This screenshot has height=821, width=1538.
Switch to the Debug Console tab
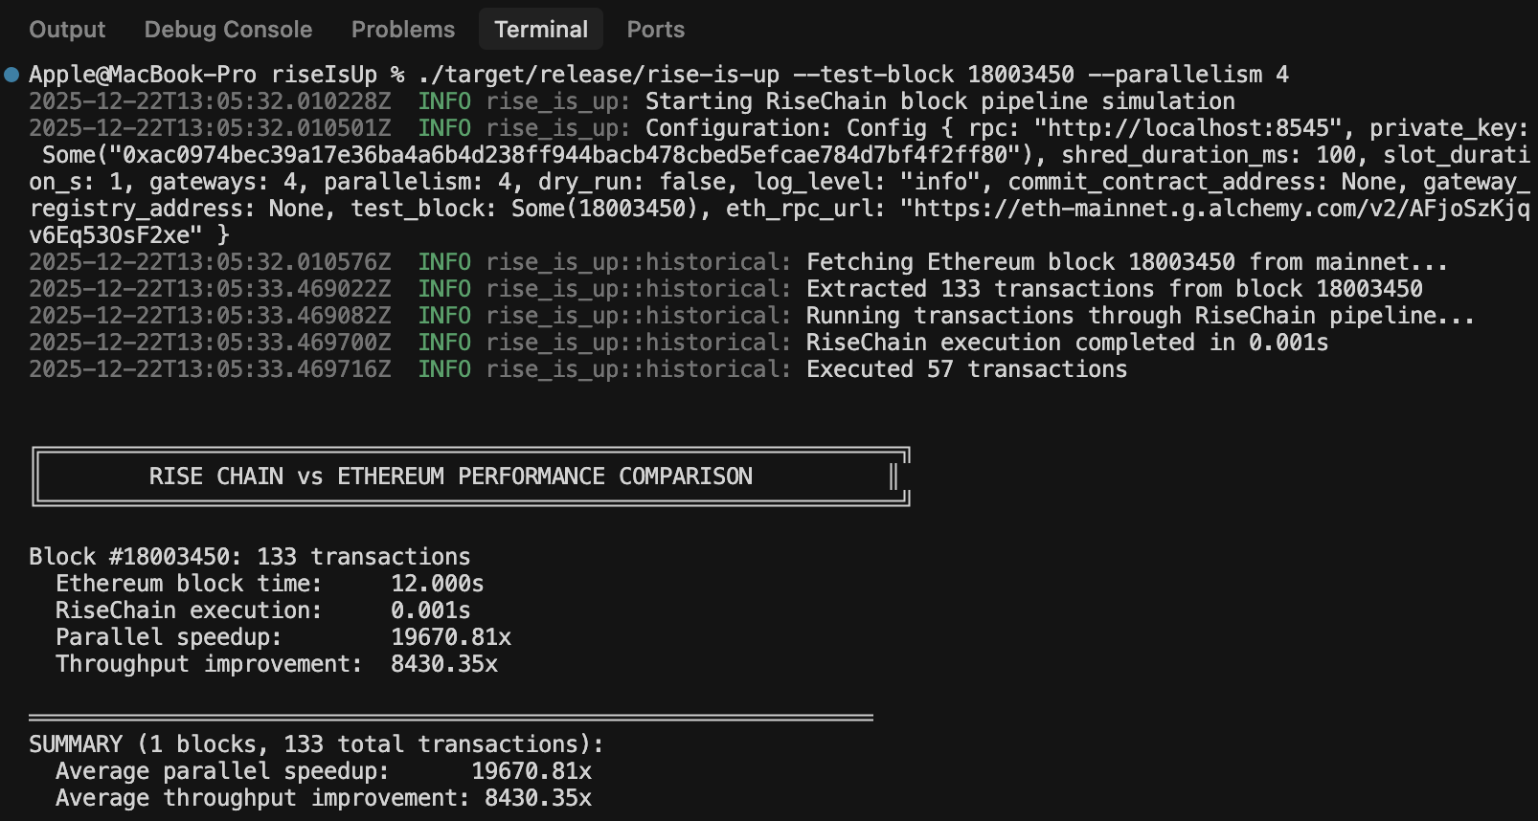(x=228, y=30)
